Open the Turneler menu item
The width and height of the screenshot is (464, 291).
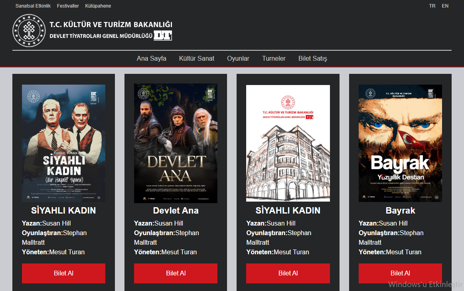(x=274, y=58)
